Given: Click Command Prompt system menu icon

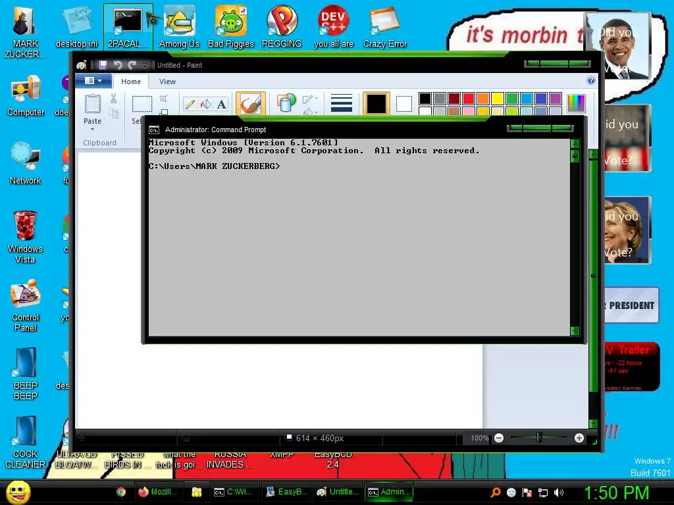Looking at the screenshot, I should (x=153, y=130).
